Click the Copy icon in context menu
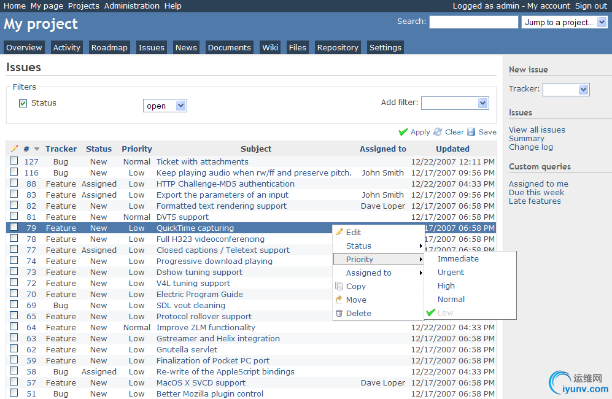The width and height of the screenshot is (612, 399). click(x=339, y=286)
